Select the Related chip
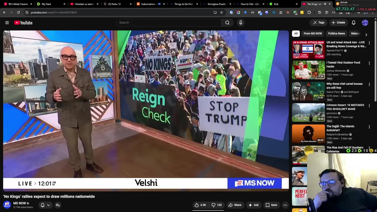 coord(355,34)
